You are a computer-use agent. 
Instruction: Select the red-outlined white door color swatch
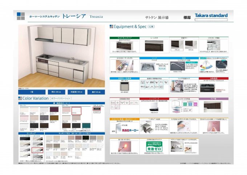[76, 111]
